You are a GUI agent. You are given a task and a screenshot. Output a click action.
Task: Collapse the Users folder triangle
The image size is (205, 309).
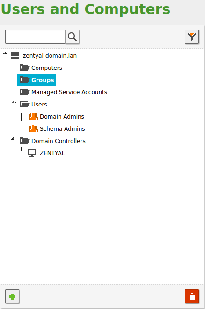click(x=13, y=102)
